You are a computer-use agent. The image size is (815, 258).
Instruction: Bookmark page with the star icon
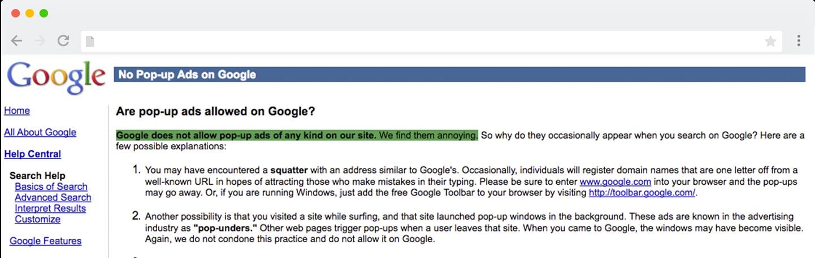pyautogui.click(x=770, y=41)
